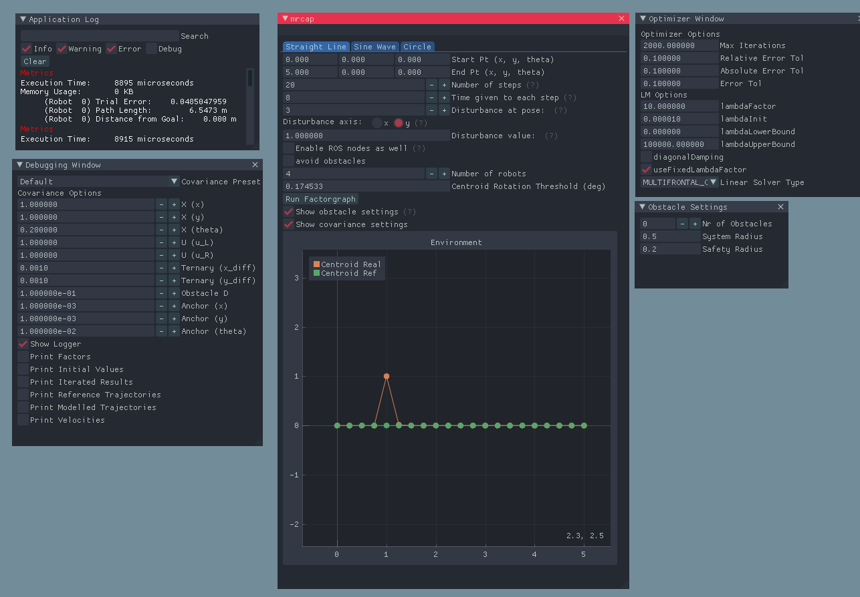This screenshot has height=597, width=860.
Task: Increase Nr of Obstacles
Action: click(695, 224)
